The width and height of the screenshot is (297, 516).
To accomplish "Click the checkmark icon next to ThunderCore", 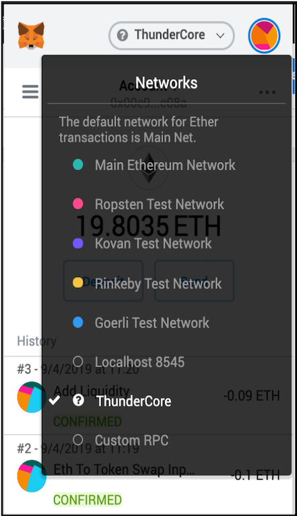I will point(54,400).
